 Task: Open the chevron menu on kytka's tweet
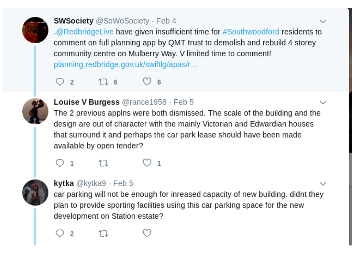[x=323, y=184]
